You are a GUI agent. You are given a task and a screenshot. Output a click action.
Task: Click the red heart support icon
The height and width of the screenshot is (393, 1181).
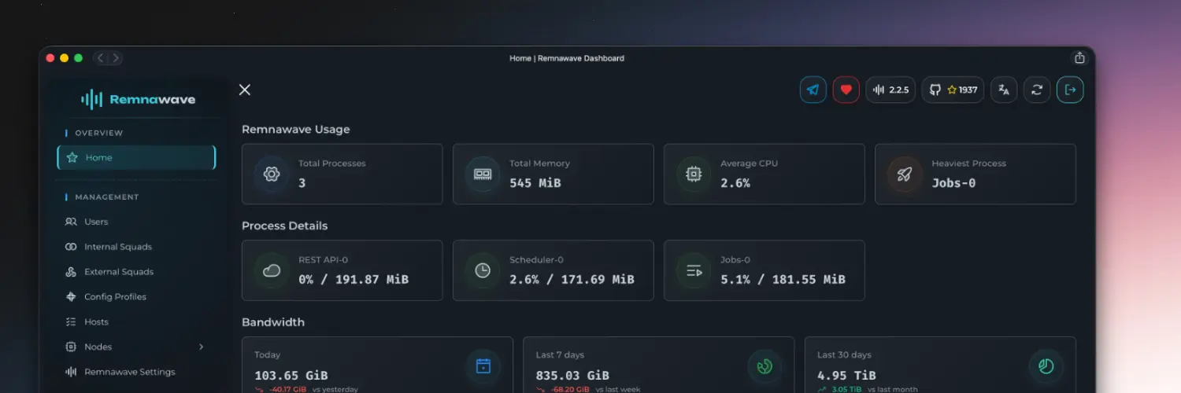[x=846, y=90]
